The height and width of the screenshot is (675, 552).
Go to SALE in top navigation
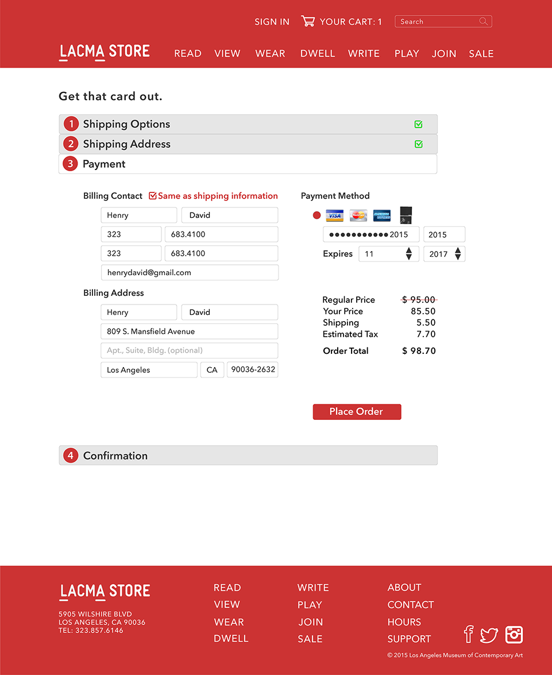(x=481, y=53)
